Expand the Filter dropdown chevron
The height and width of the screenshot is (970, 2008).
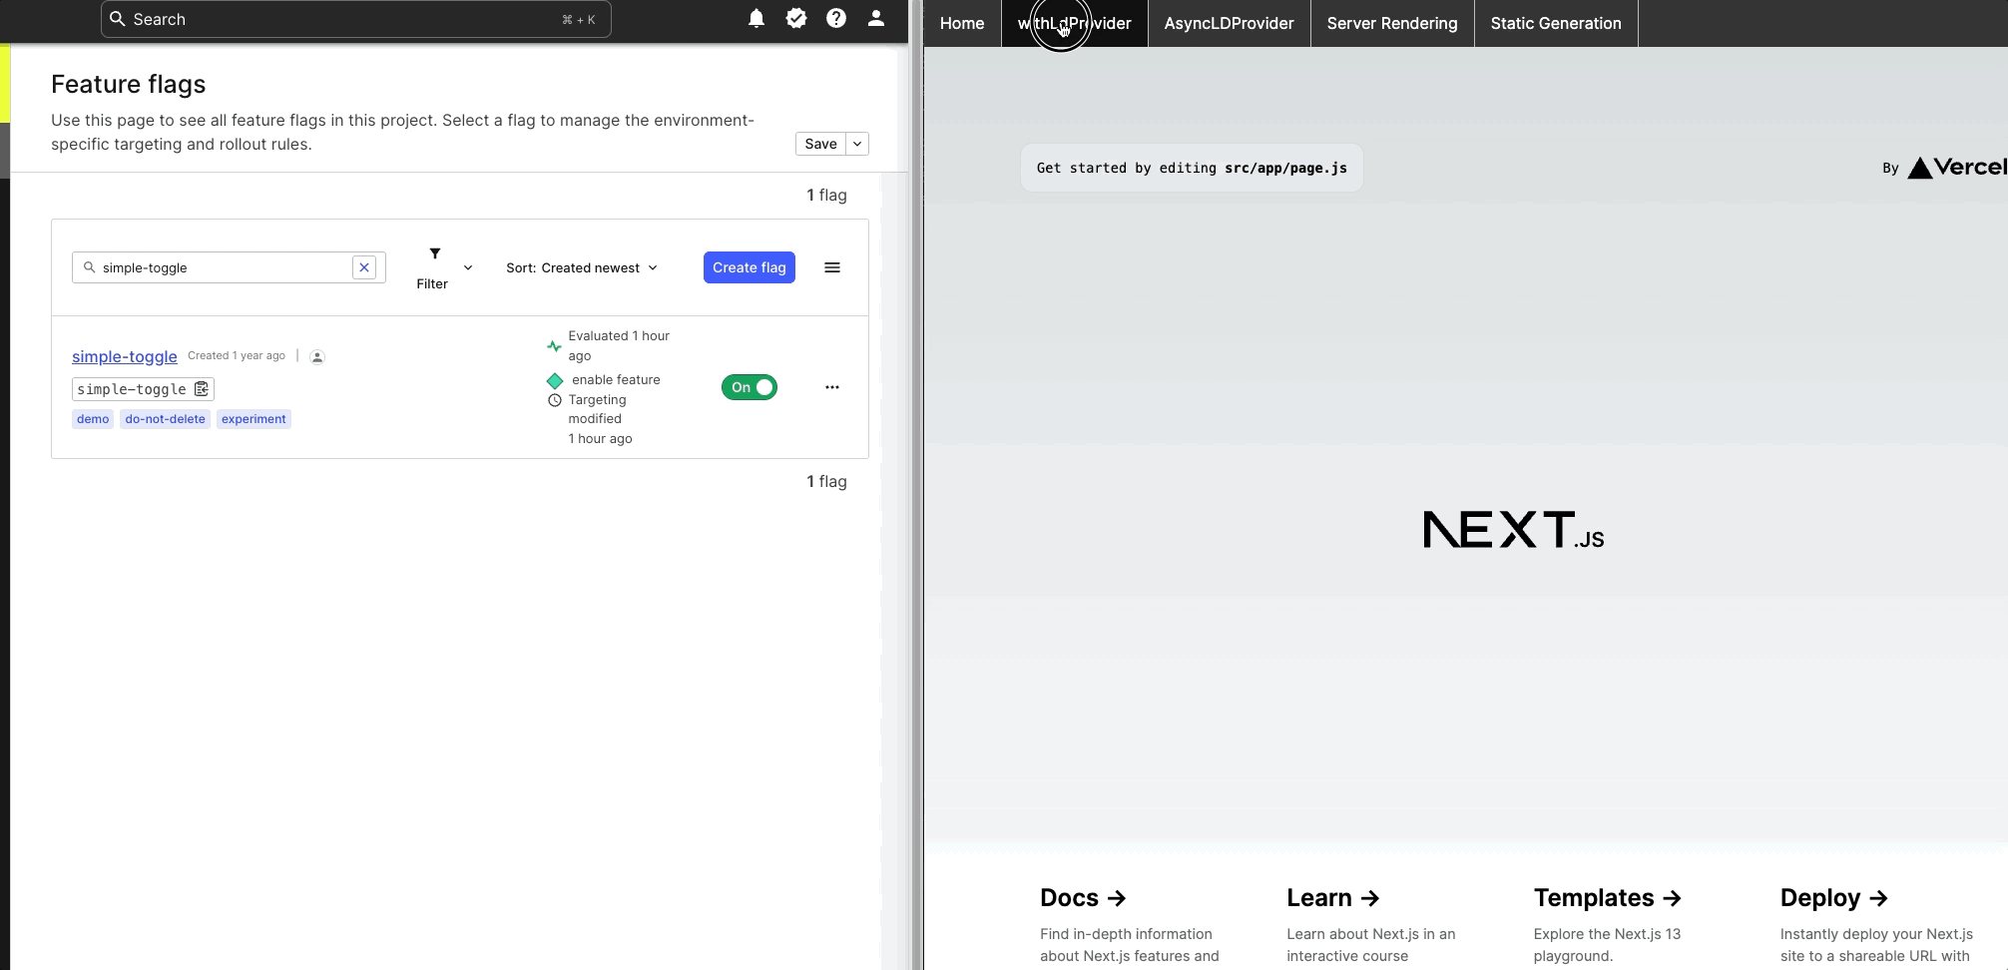coord(468,267)
